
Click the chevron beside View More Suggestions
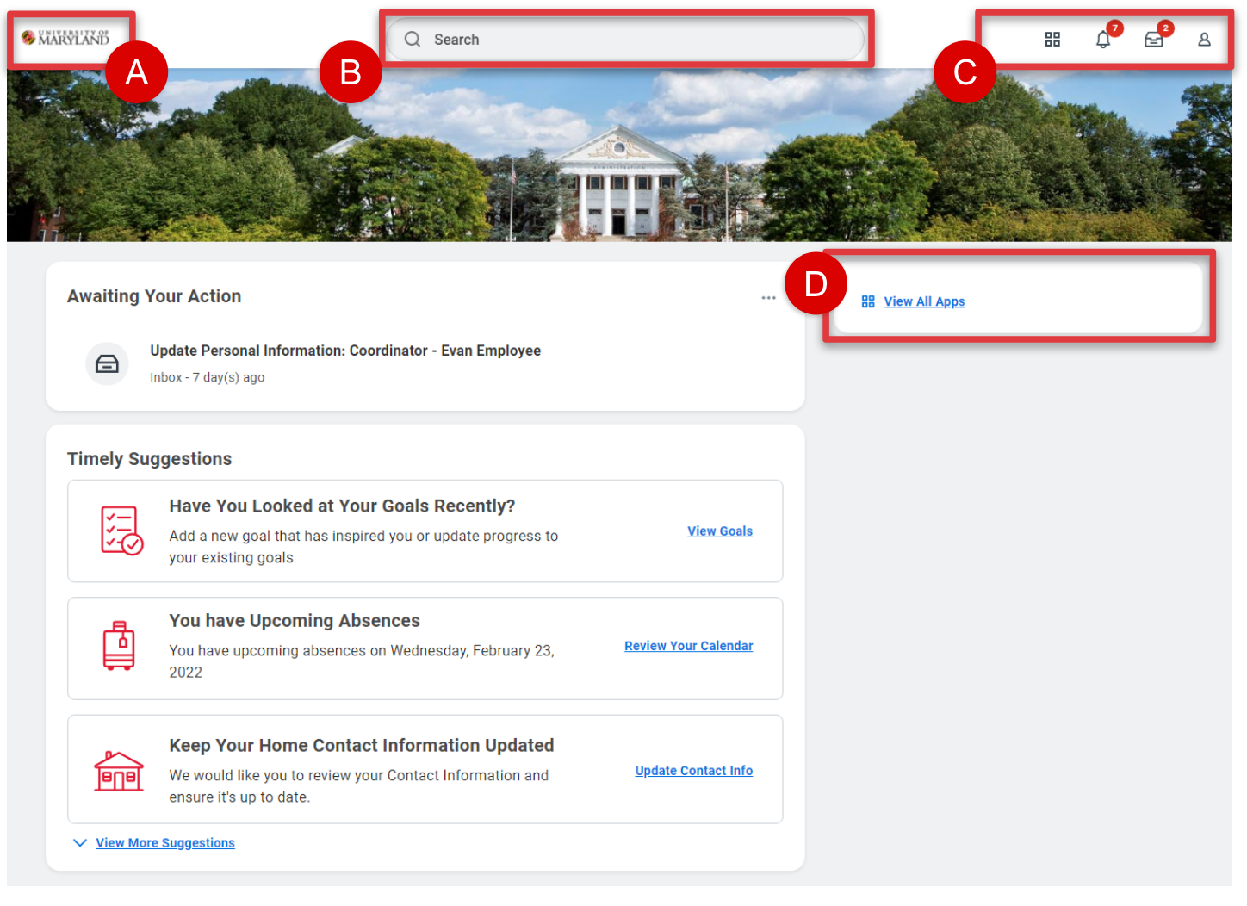(x=80, y=842)
